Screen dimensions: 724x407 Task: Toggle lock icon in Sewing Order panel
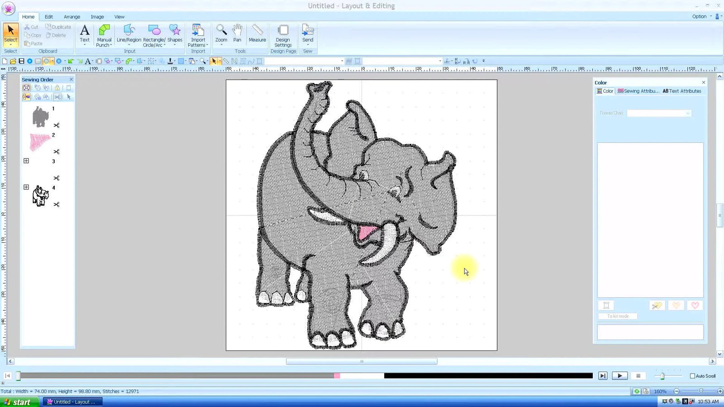(x=57, y=88)
